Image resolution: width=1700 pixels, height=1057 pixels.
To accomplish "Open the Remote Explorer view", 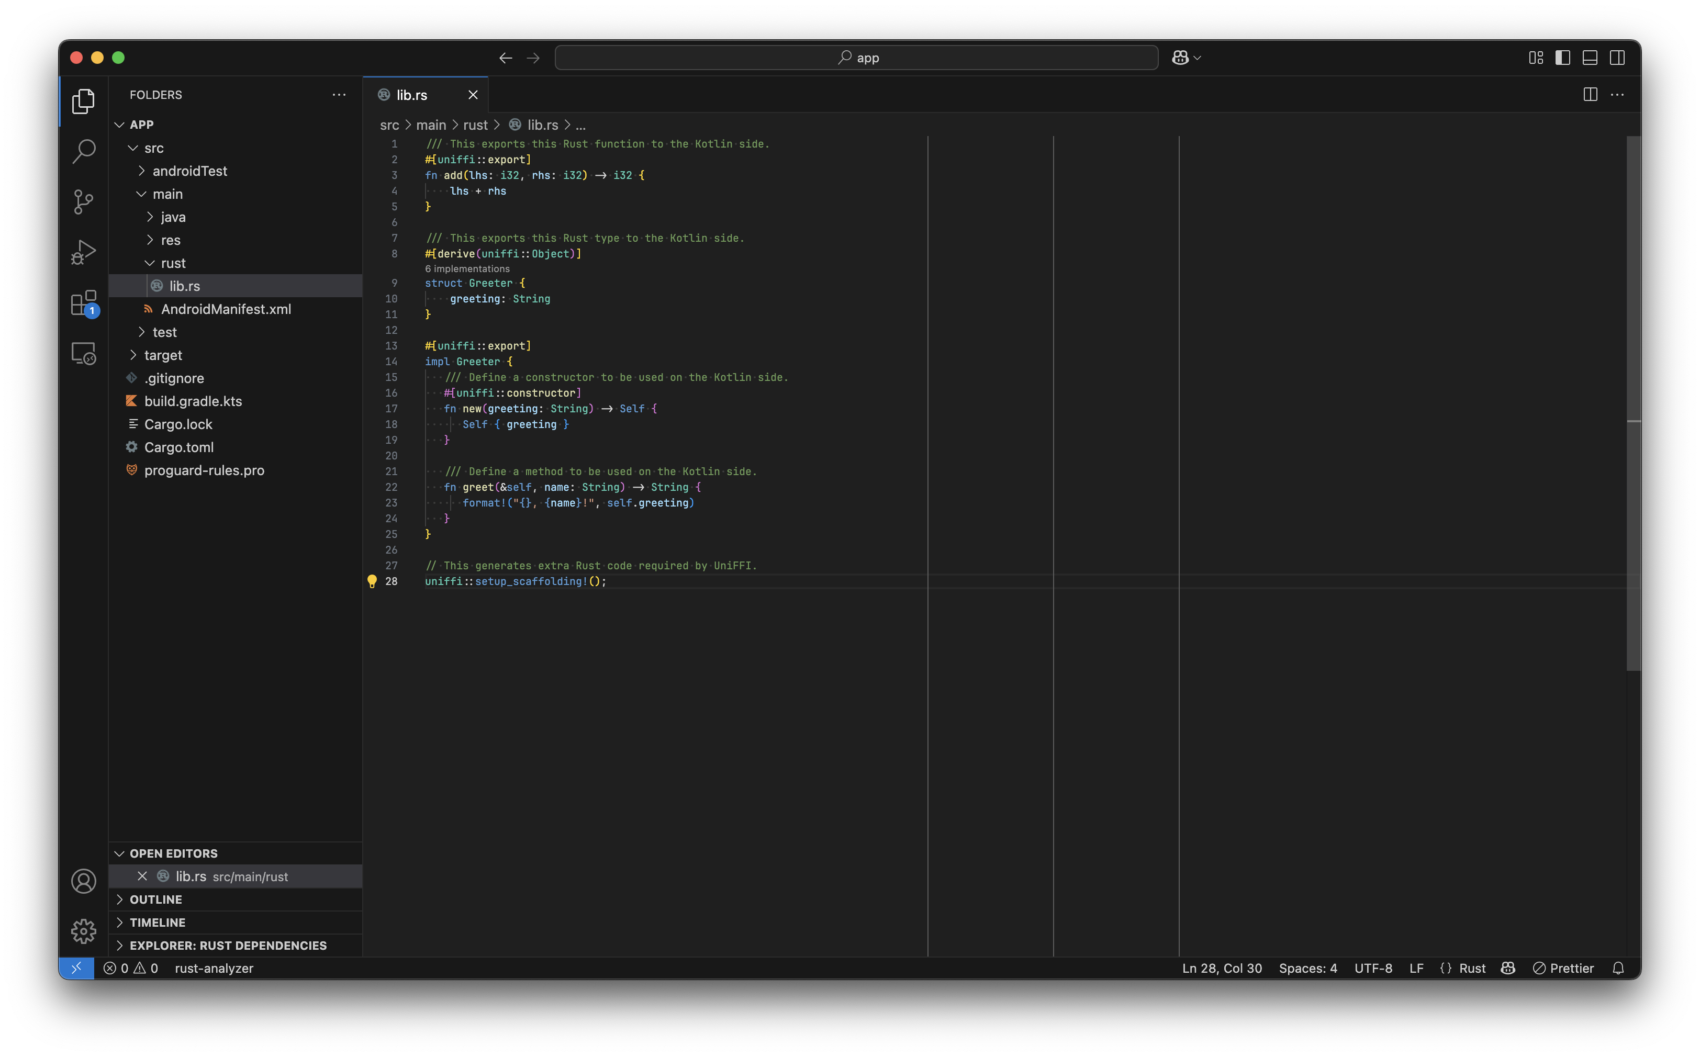I will point(83,354).
